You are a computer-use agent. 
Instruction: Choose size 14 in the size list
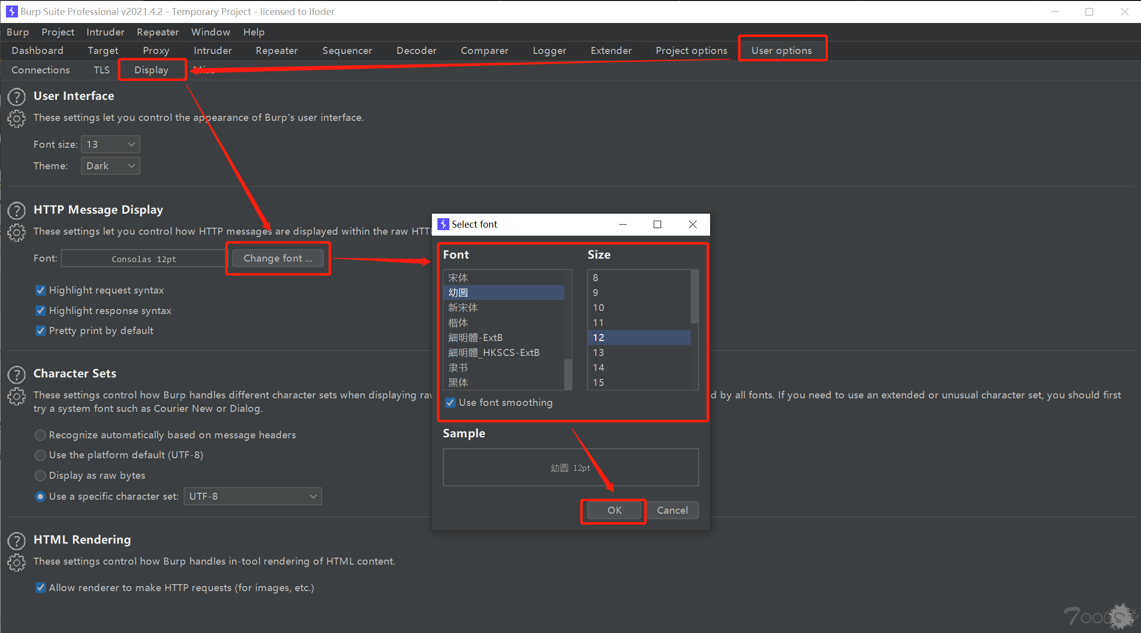(639, 367)
